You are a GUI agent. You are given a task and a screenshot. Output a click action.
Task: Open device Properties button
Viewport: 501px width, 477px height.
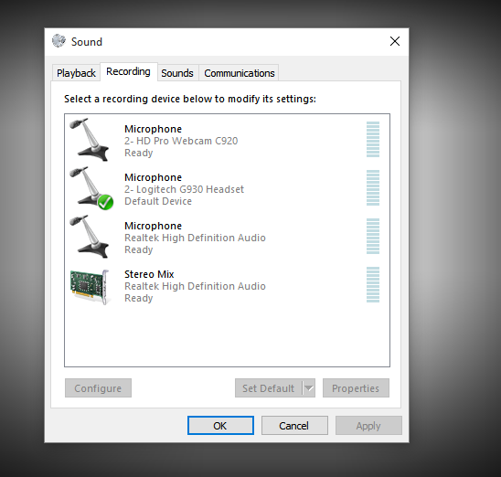356,388
